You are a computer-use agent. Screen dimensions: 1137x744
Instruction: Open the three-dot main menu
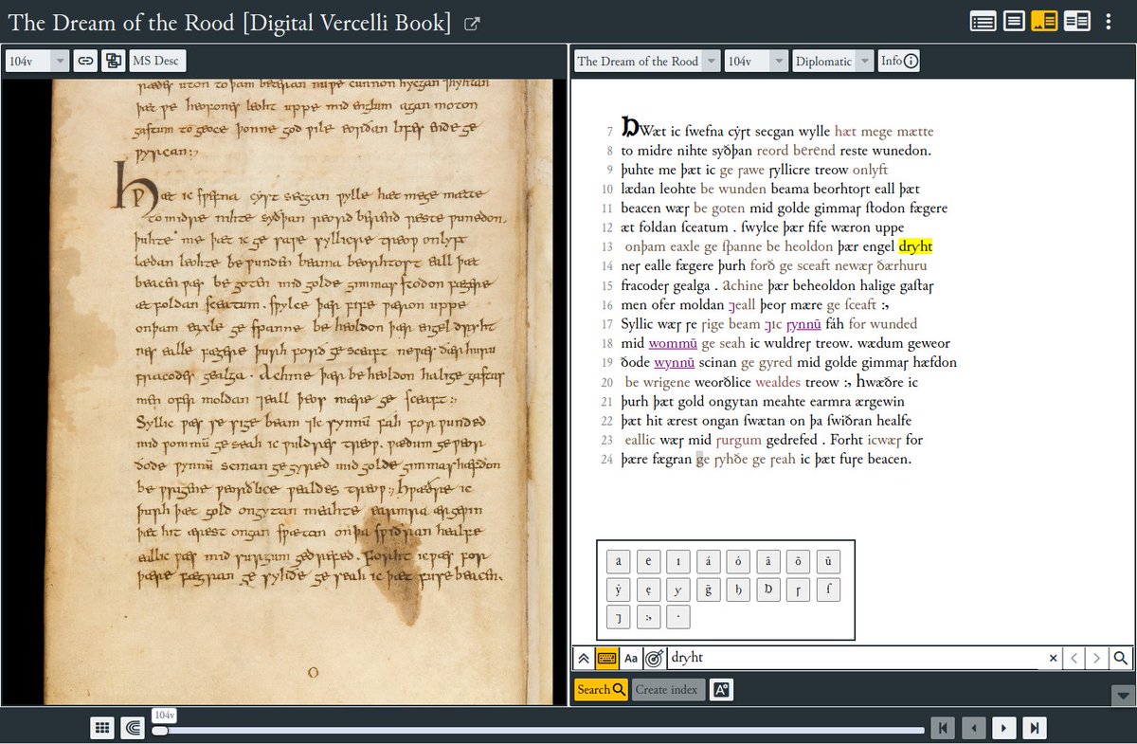[1109, 21]
